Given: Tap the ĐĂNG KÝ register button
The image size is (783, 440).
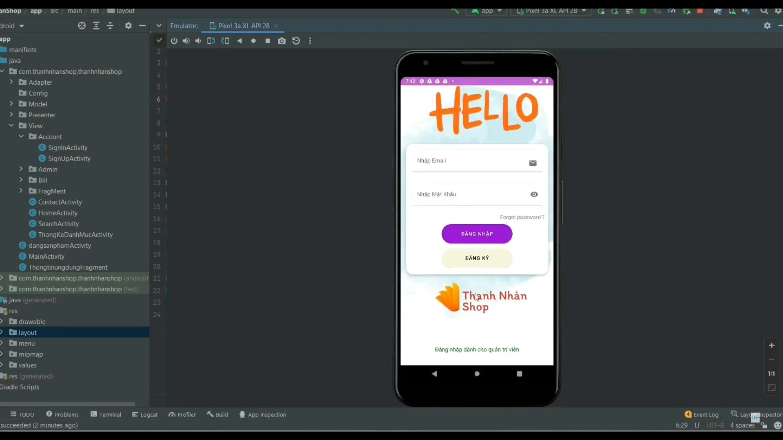Looking at the screenshot, I should (x=477, y=258).
